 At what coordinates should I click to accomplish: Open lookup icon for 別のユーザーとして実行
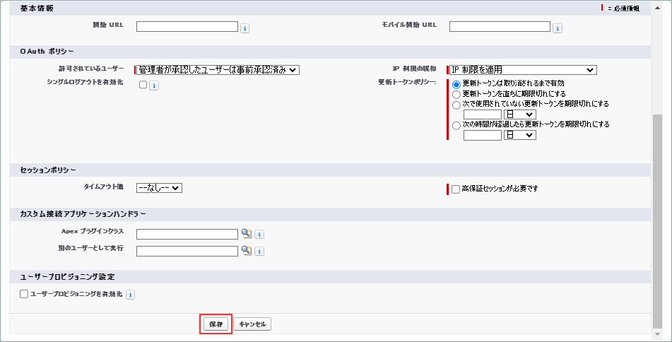tap(247, 250)
